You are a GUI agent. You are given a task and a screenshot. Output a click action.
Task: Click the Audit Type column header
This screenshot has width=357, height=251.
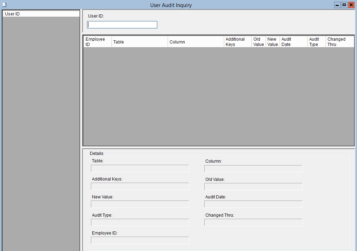point(316,42)
